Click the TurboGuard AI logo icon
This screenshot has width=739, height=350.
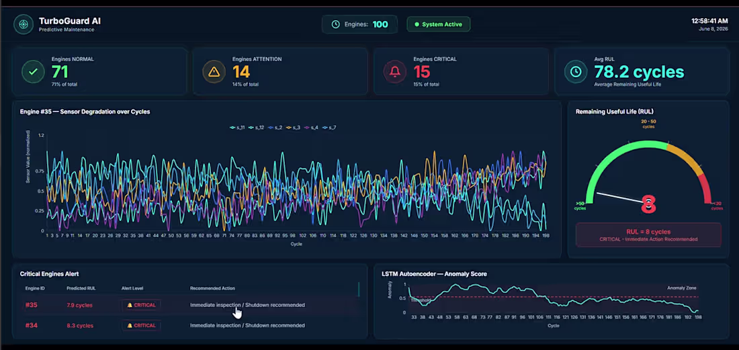24,24
